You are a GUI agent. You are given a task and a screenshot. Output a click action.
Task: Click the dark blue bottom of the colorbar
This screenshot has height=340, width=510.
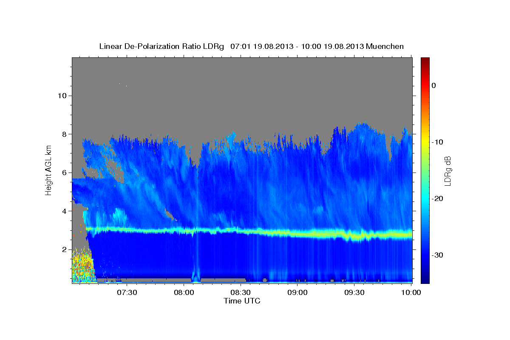(x=425, y=278)
